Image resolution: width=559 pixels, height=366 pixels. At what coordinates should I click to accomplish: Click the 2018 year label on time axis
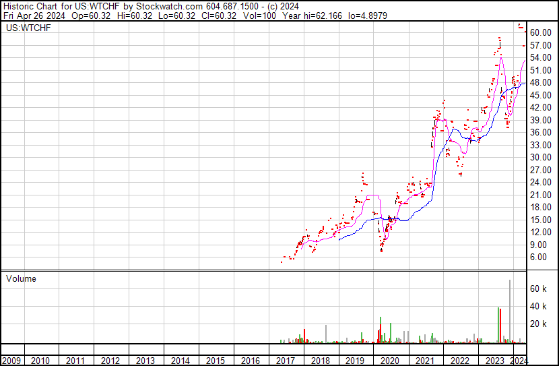pos(320,361)
